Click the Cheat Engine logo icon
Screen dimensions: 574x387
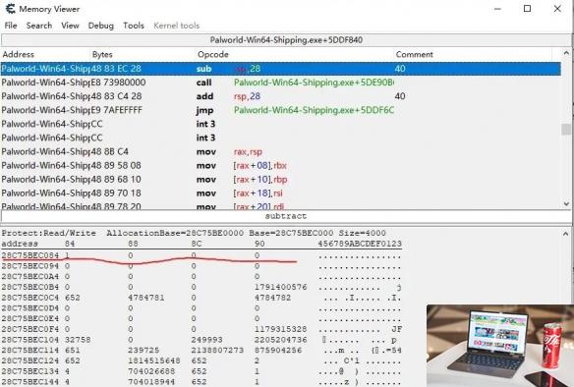point(10,9)
